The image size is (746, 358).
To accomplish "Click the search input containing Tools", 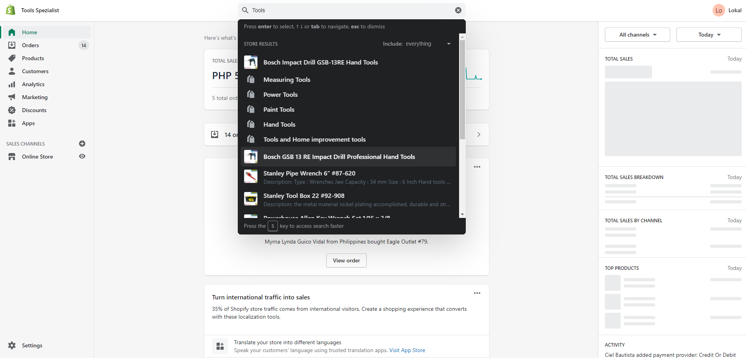I will [352, 10].
